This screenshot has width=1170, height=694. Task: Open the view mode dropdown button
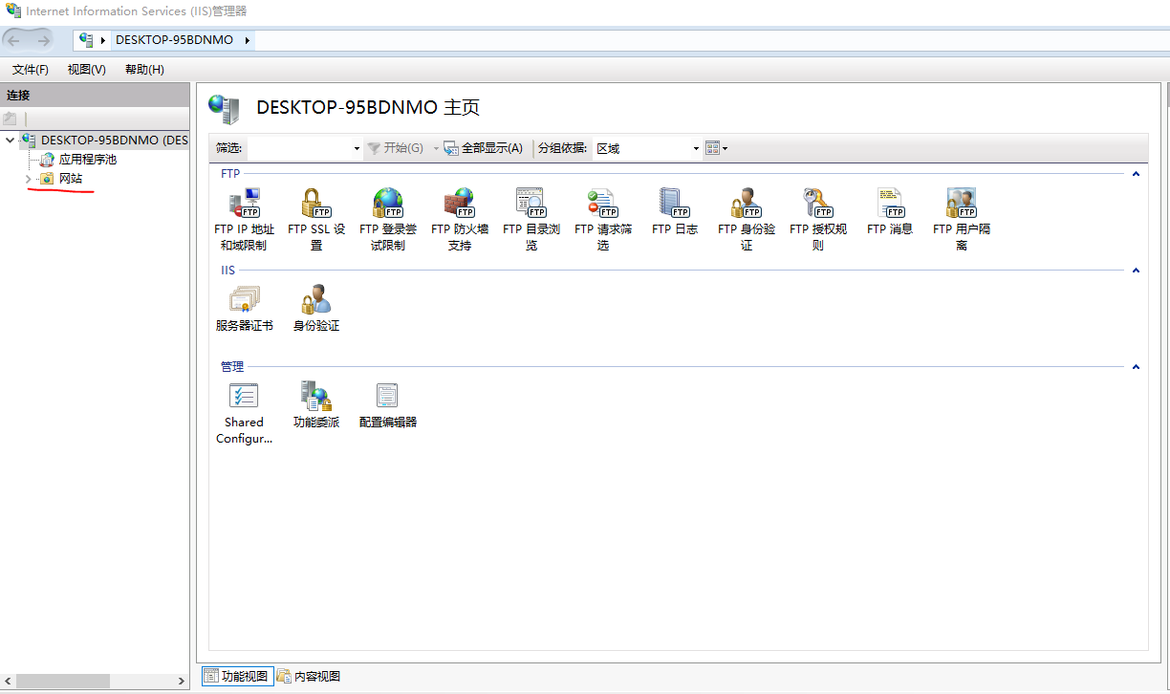[x=716, y=148]
